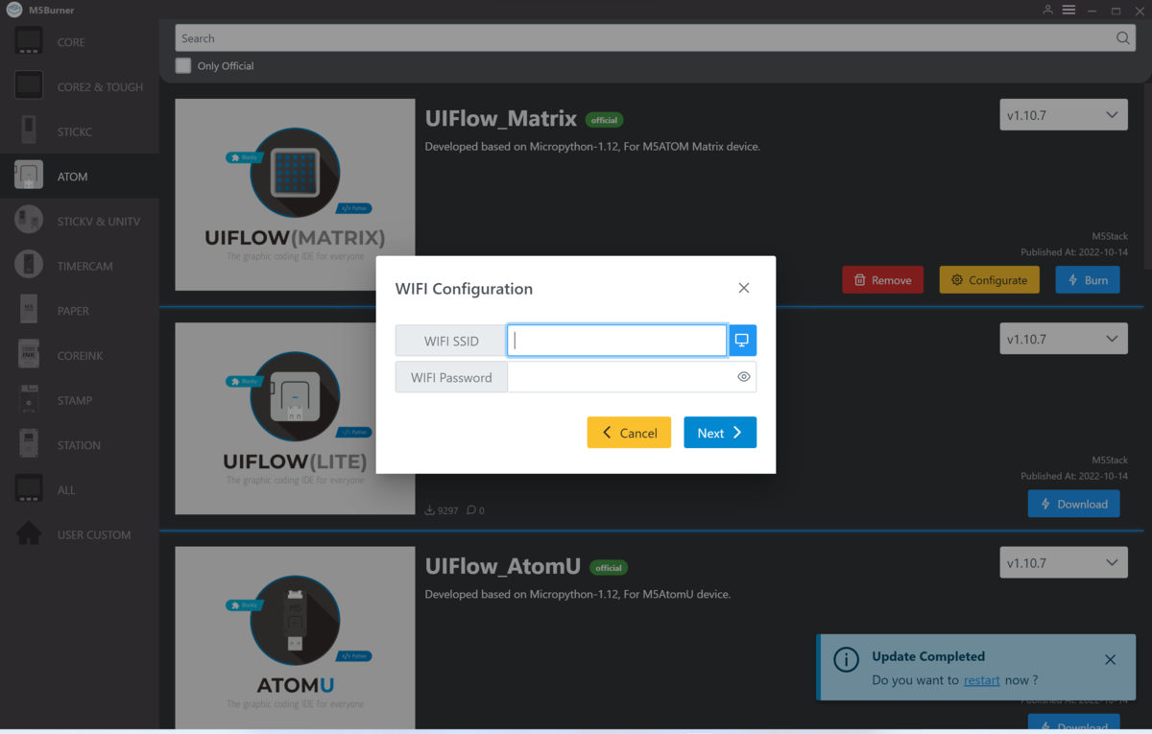Expand the UIFlow_Matrix version dropdown

1064,115
